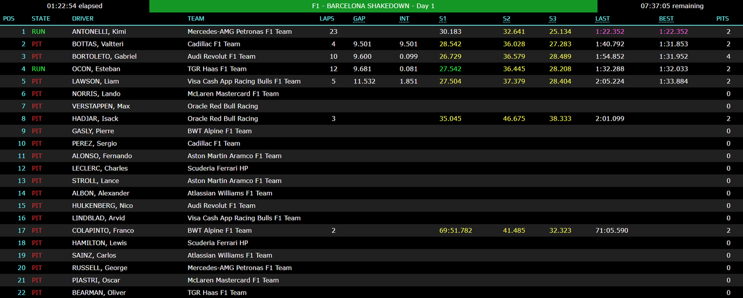Select driver HAMILTON, Lewis
This screenshot has width=743, height=298.
[x=99, y=244]
